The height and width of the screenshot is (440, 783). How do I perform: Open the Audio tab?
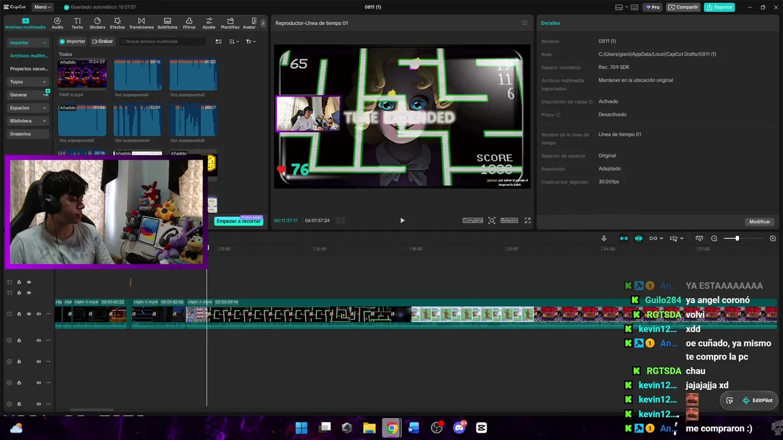click(x=58, y=23)
